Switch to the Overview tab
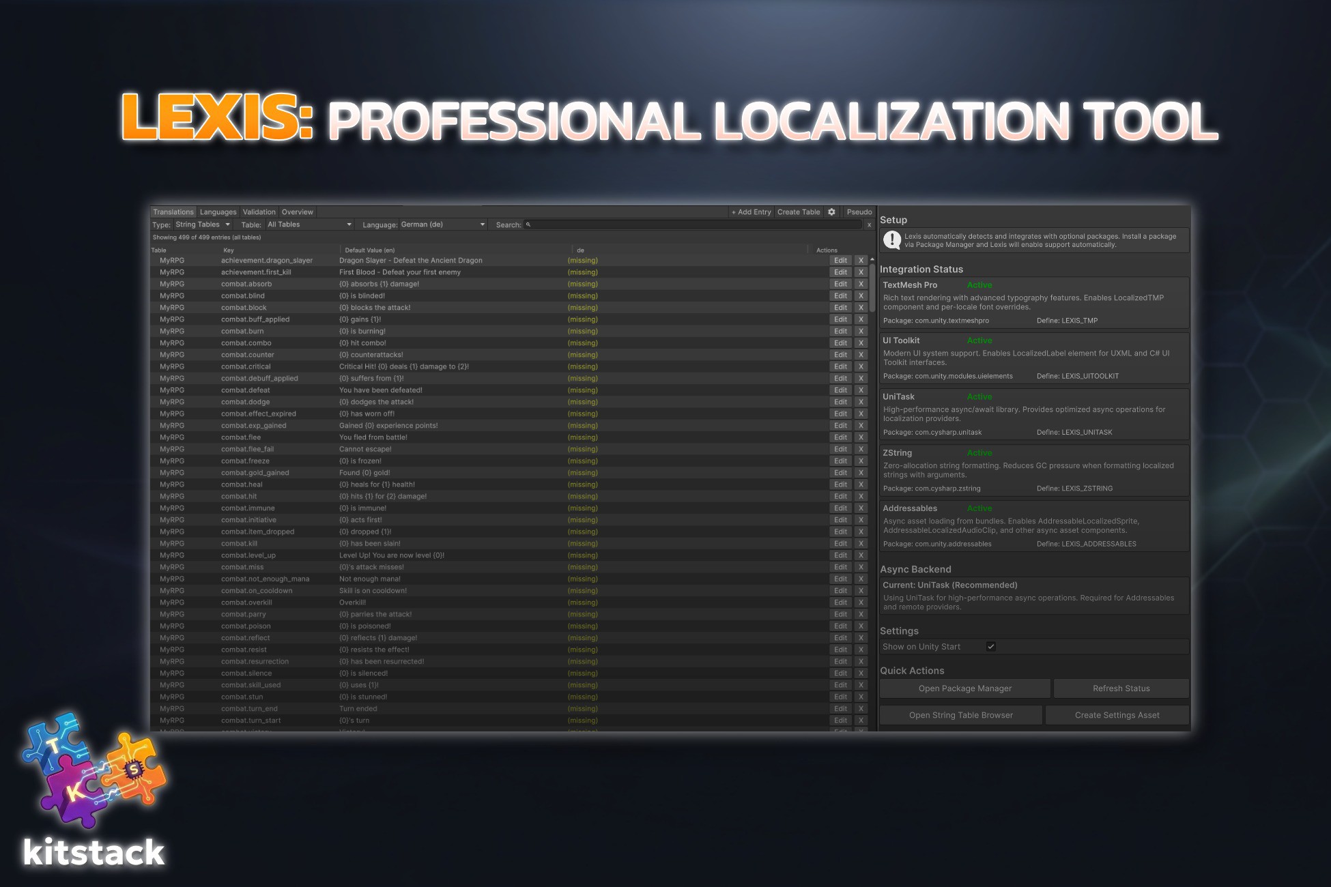The height and width of the screenshot is (887, 1331). (x=297, y=212)
